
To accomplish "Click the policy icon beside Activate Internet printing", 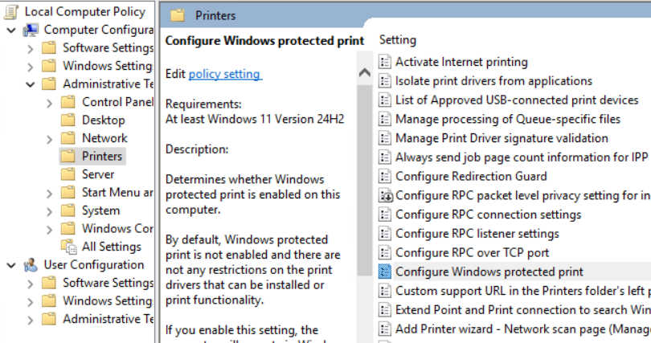I will [x=385, y=62].
